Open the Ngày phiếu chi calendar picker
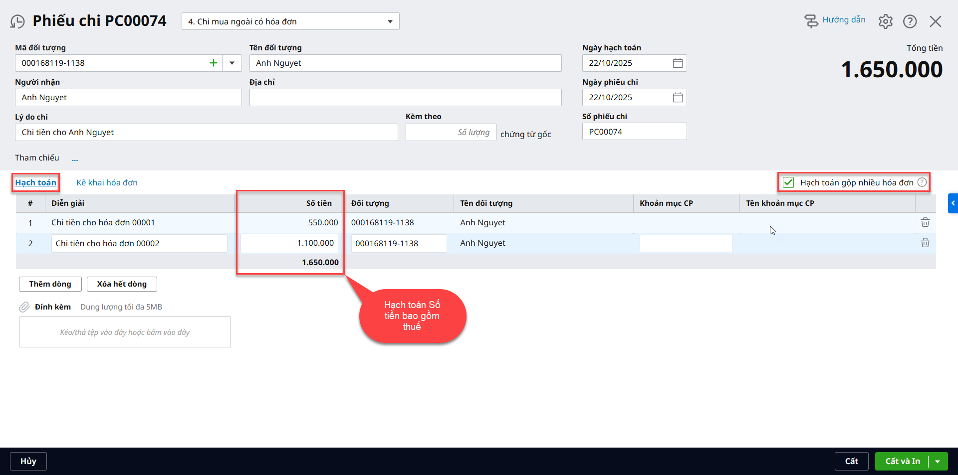The image size is (958, 475). [x=677, y=97]
